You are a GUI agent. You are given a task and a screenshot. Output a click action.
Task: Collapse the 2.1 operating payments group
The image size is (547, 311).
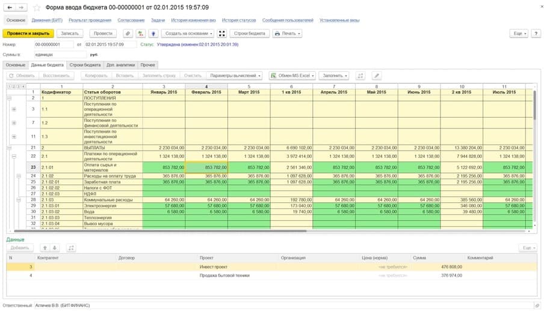(14, 156)
